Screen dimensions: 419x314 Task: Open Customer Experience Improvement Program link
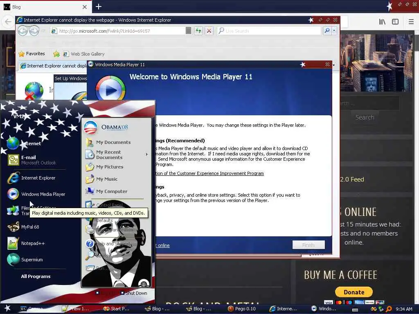[x=209, y=173]
